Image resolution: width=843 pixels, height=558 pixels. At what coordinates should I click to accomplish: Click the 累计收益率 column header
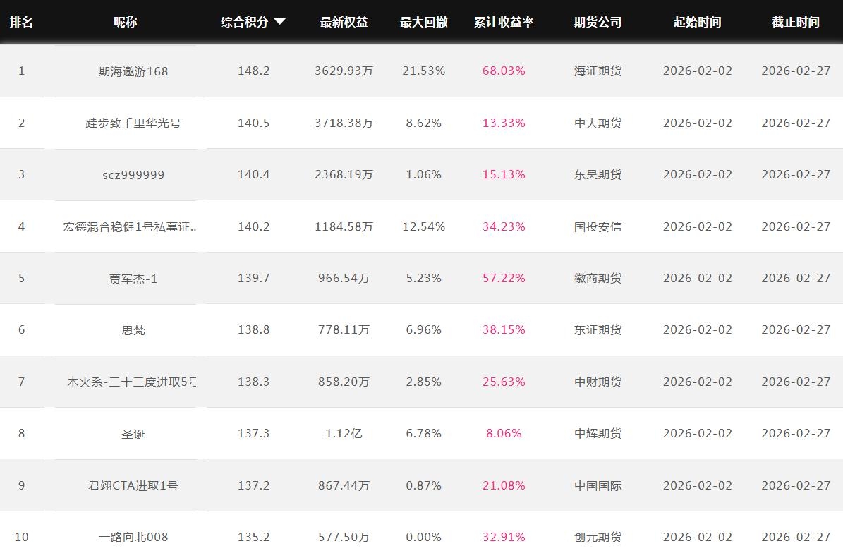[x=504, y=22]
